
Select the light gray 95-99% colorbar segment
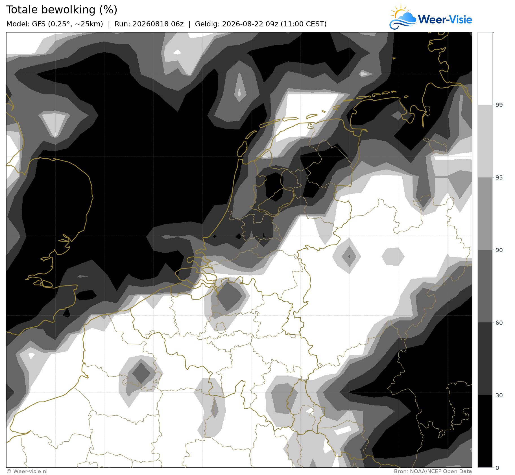pos(485,141)
